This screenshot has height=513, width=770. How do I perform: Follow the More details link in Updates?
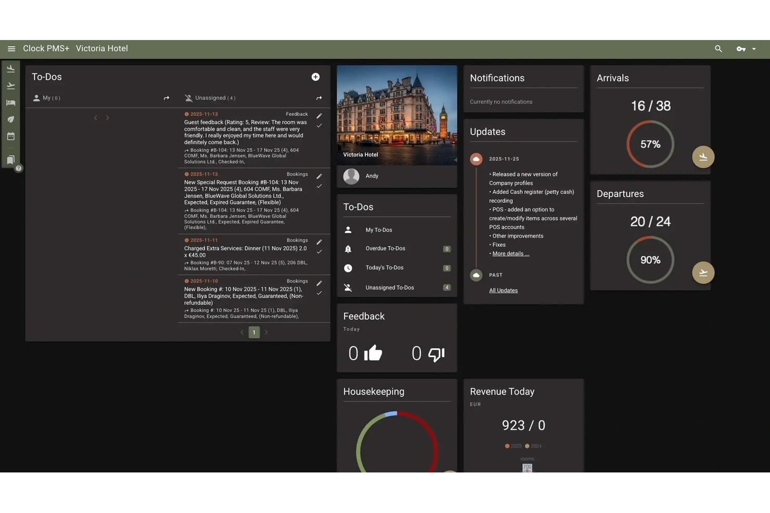510,254
